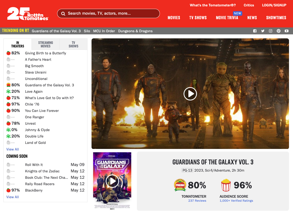Switch to the TV Shows sidebar tab
The width and height of the screenshot is (293, 215).
point(73,44)
